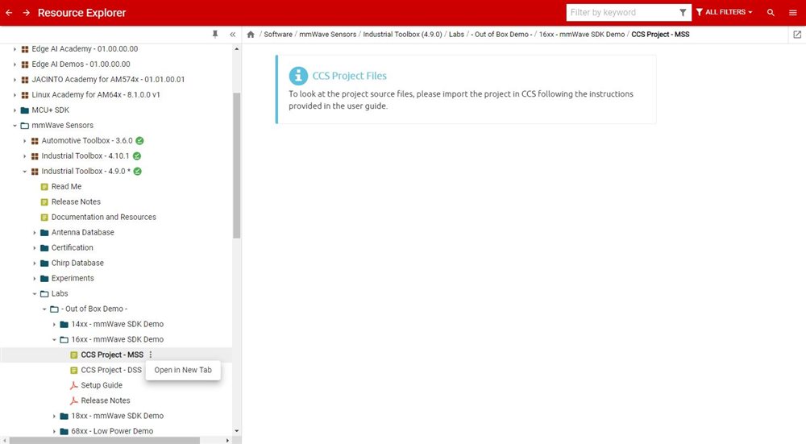The width and height of the screenshot is (806, 444).
Task: Open the Read Me entry
Action: click(x=66, y=186)
